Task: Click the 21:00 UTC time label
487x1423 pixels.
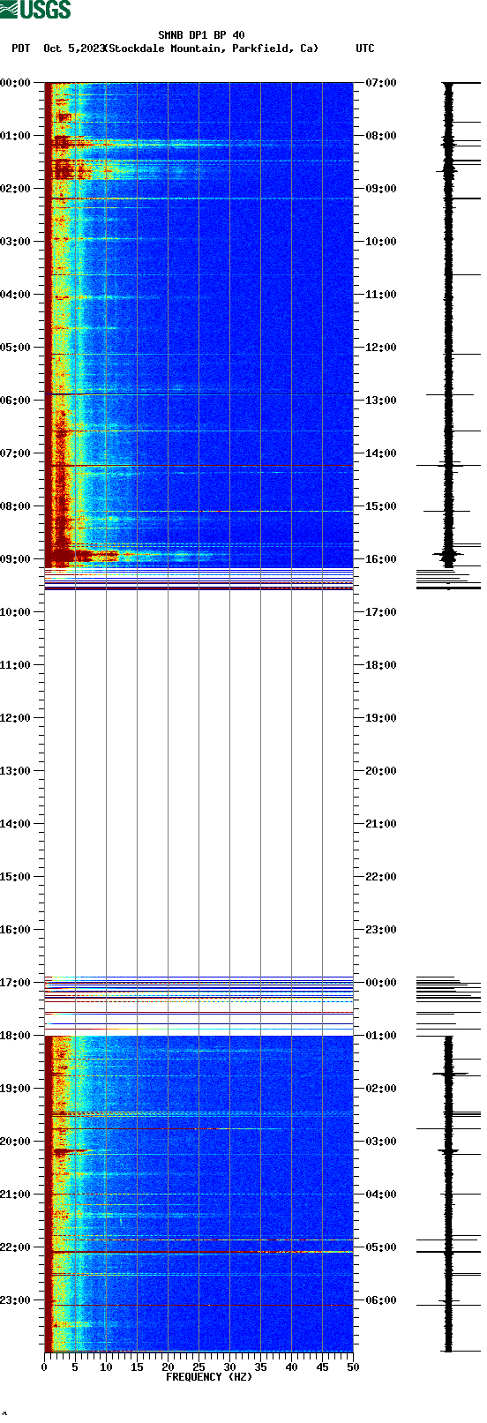Action: pos(381,824)
